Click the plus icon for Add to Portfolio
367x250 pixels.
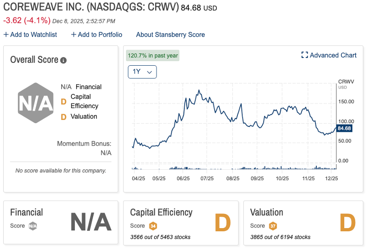point(73,35)
